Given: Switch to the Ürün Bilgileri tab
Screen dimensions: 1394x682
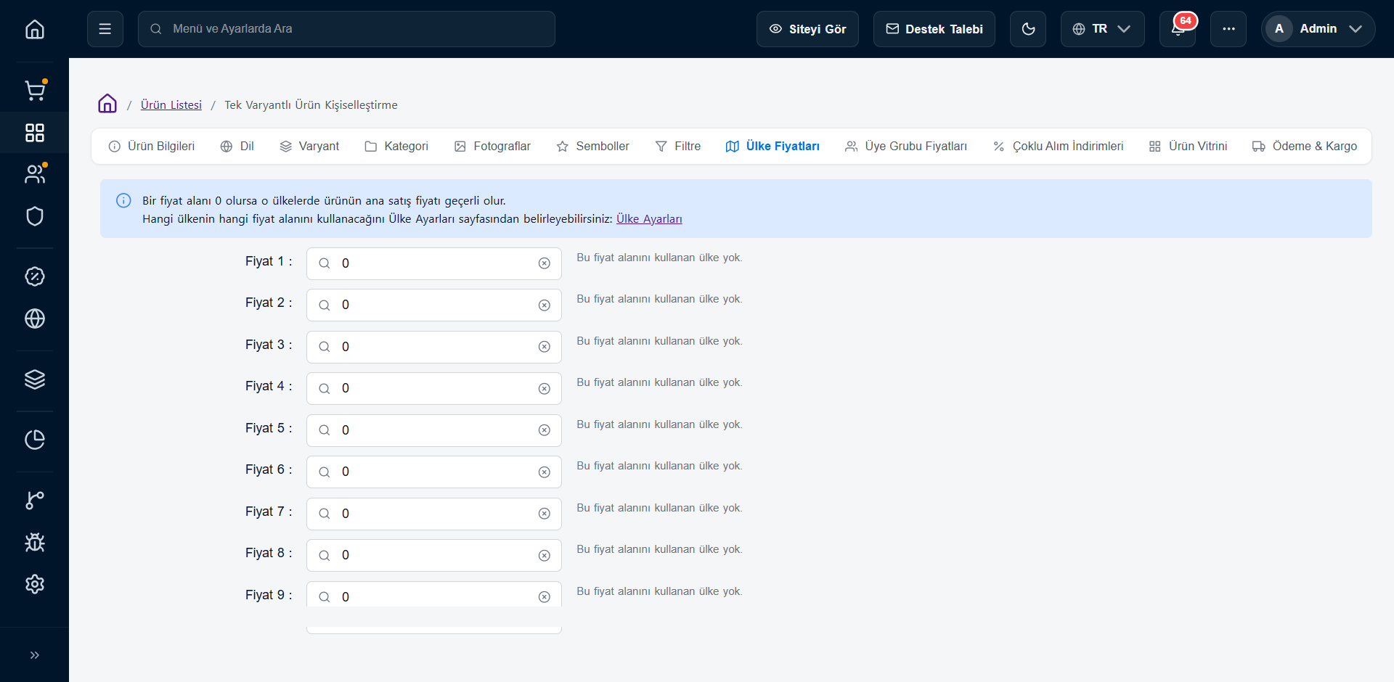Looking at the screenshot, I should click(152, 146).
